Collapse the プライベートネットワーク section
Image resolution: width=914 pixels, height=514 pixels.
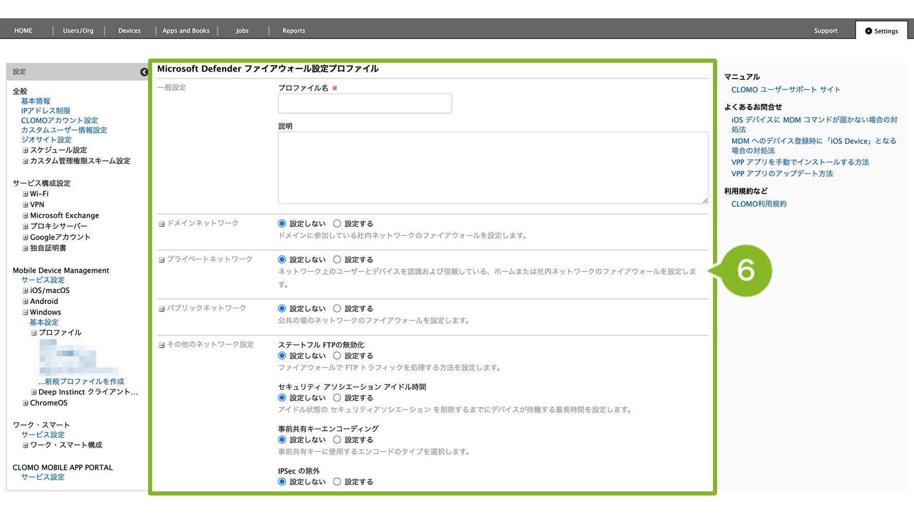(161, 260)
